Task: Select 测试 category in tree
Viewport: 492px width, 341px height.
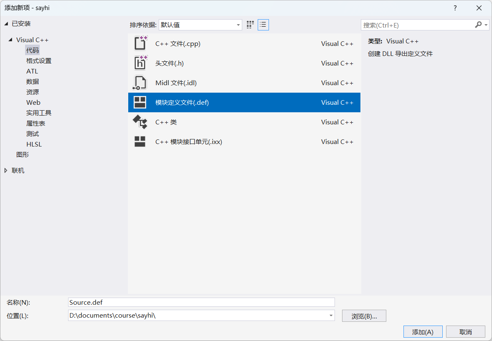Action: (x=32, y=134)
